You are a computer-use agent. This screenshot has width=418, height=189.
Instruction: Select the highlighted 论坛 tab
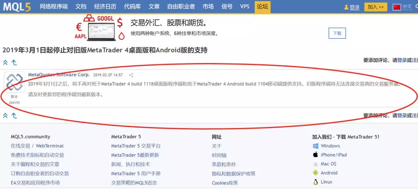click(262, 7)
